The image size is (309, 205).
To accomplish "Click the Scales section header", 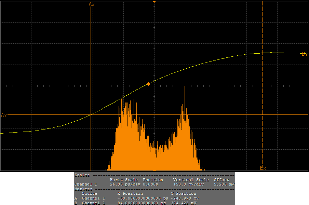I will coord(82,175).
